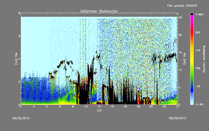Image resolution: width=209 pixels, height=131 pixels.
Task: Click the "18:" UTC tick label
Action: point(138,107)
